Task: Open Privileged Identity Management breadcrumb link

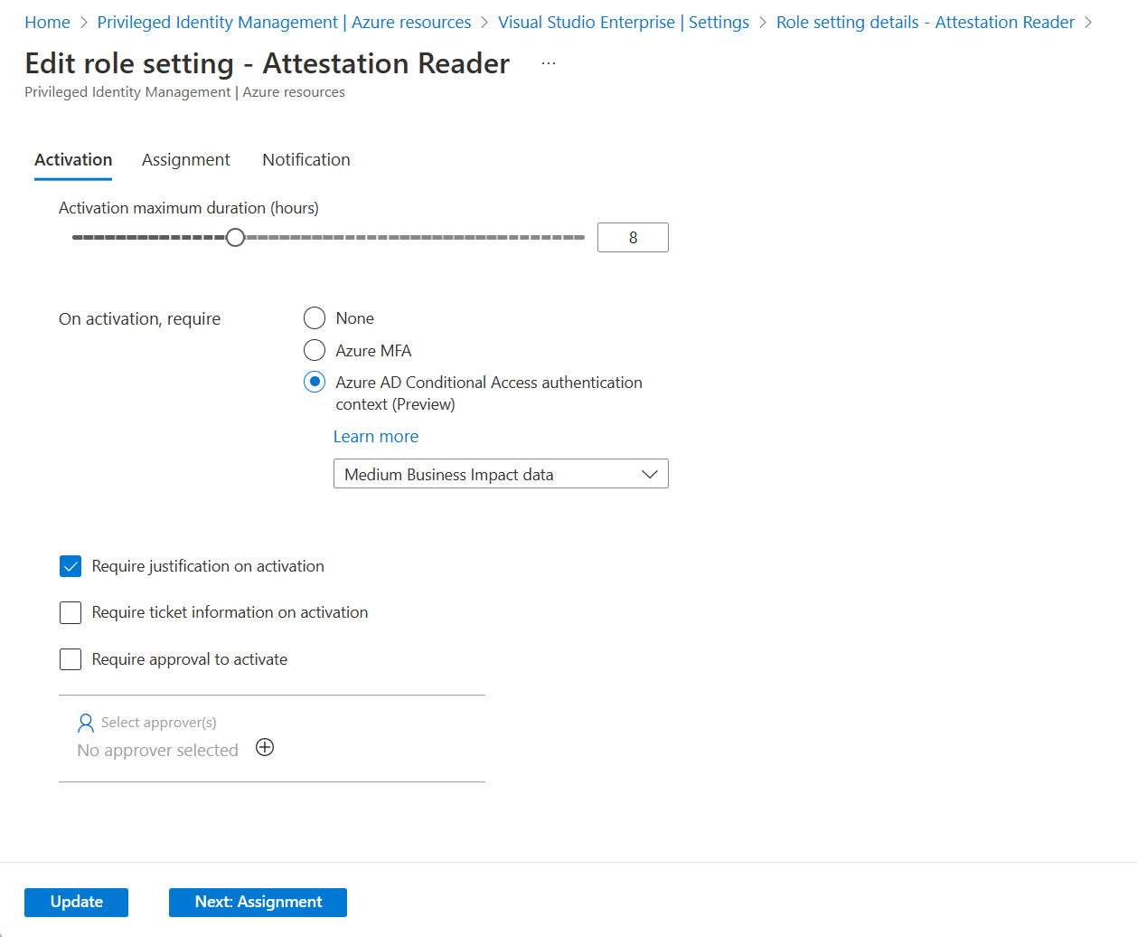Action: (x=284, y=23)
